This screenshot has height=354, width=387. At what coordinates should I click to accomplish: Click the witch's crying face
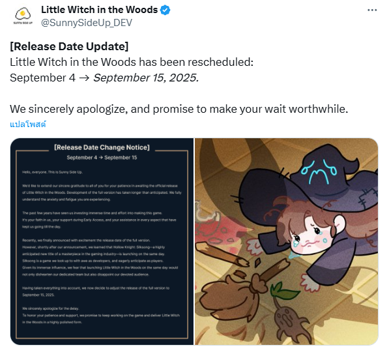coord(309,235)
